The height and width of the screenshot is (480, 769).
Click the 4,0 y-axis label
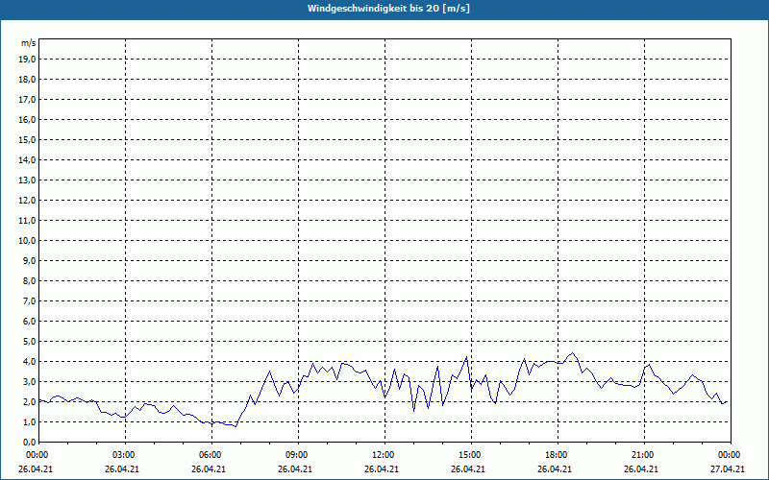tap(29, 362)
